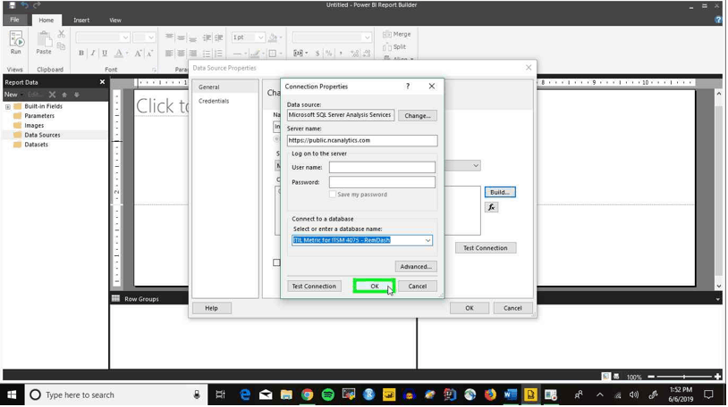Image resolution: width=728 pixels, height=407 pixels.
Task: Click the Advanced... button
Action: pyautogui.click(x=416, y=267)
